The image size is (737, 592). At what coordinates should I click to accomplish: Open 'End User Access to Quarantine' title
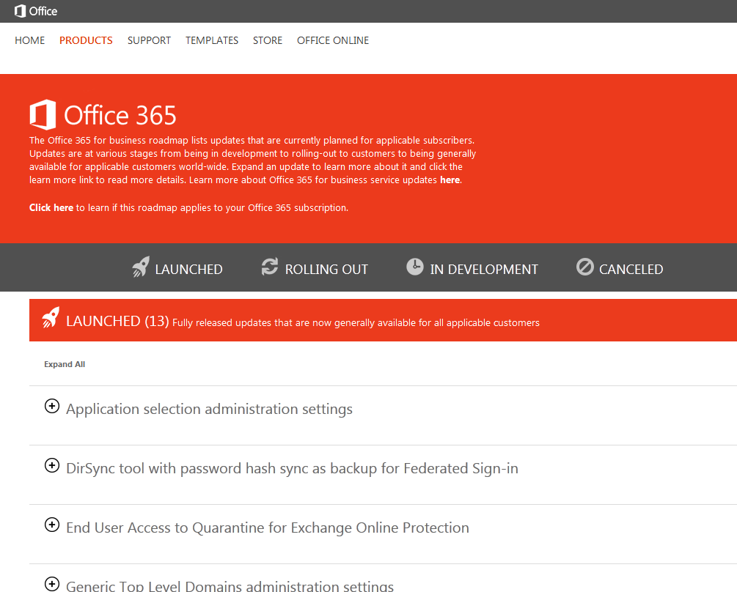coord(268,528)
